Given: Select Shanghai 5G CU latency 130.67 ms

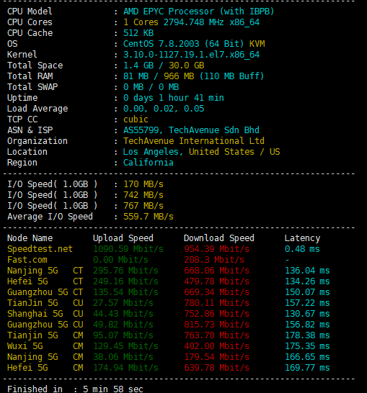Looking at the screenshot, I should (x=307, y=314).
